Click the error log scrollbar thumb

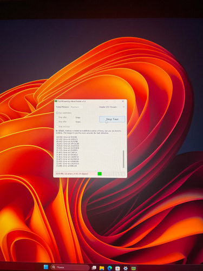pyautogui.click(x=123, y=159)
